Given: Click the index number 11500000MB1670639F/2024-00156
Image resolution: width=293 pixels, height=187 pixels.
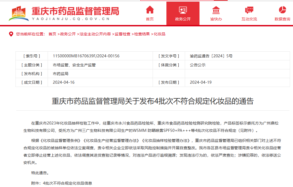Looking at the screenshot, I should pyautogui.click(x=86, y=56).
